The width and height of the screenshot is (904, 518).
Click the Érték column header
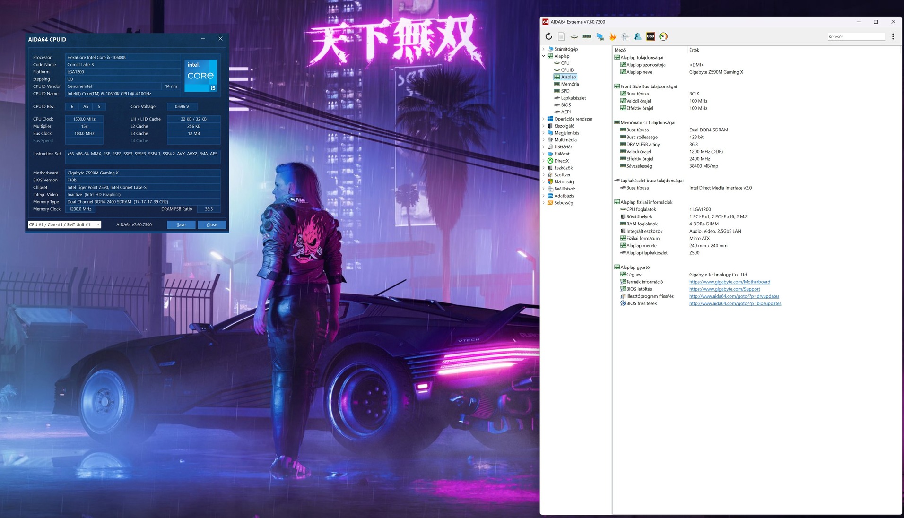click(694, 50)
